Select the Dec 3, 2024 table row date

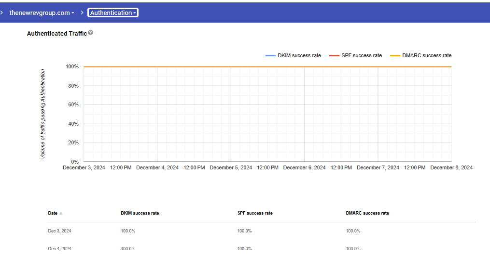click(x=59, y=231)
